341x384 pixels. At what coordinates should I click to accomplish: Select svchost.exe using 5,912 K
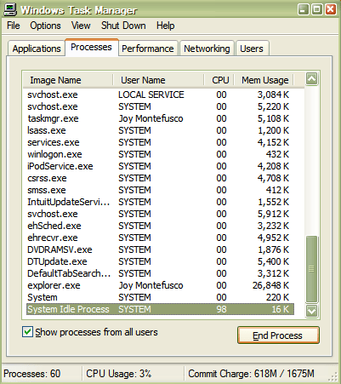point(160,214)
